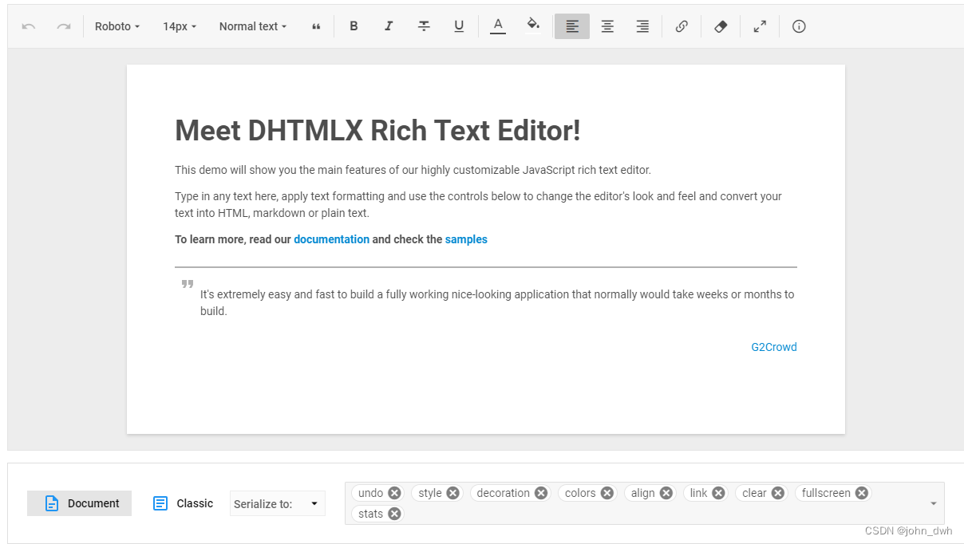Toggle underline formatting
The height and width of the screenshot is (544, 964).
tap(459, 26)
